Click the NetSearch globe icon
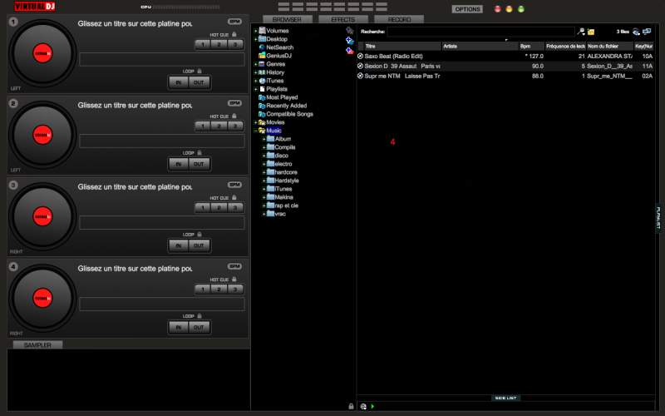Image resolution: width=665 pixels, height=416 pixels. 261,47
